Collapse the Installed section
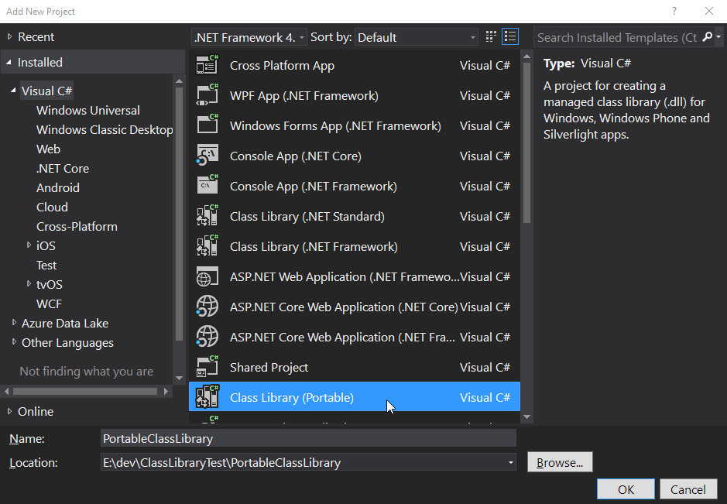 [9, 62]
